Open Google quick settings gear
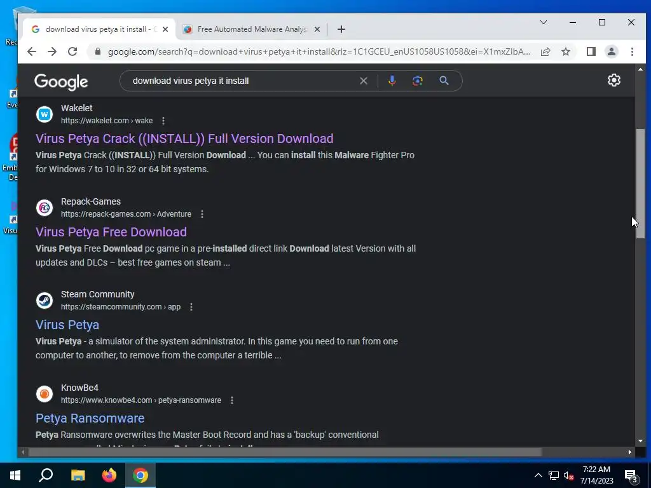This screenshot has width=651, height=488. coord(613,80)
